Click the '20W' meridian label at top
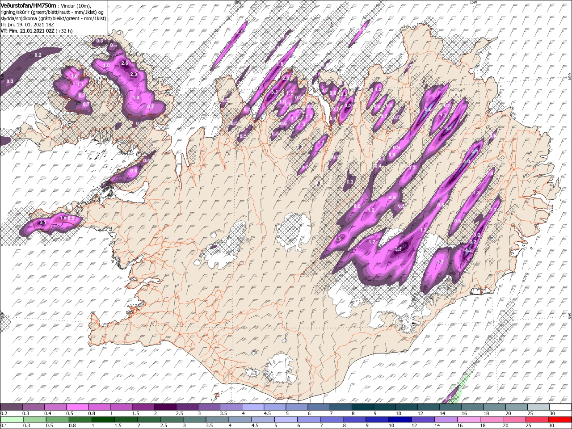This screenshot has height=429, width=572. (x=237, y=2)
